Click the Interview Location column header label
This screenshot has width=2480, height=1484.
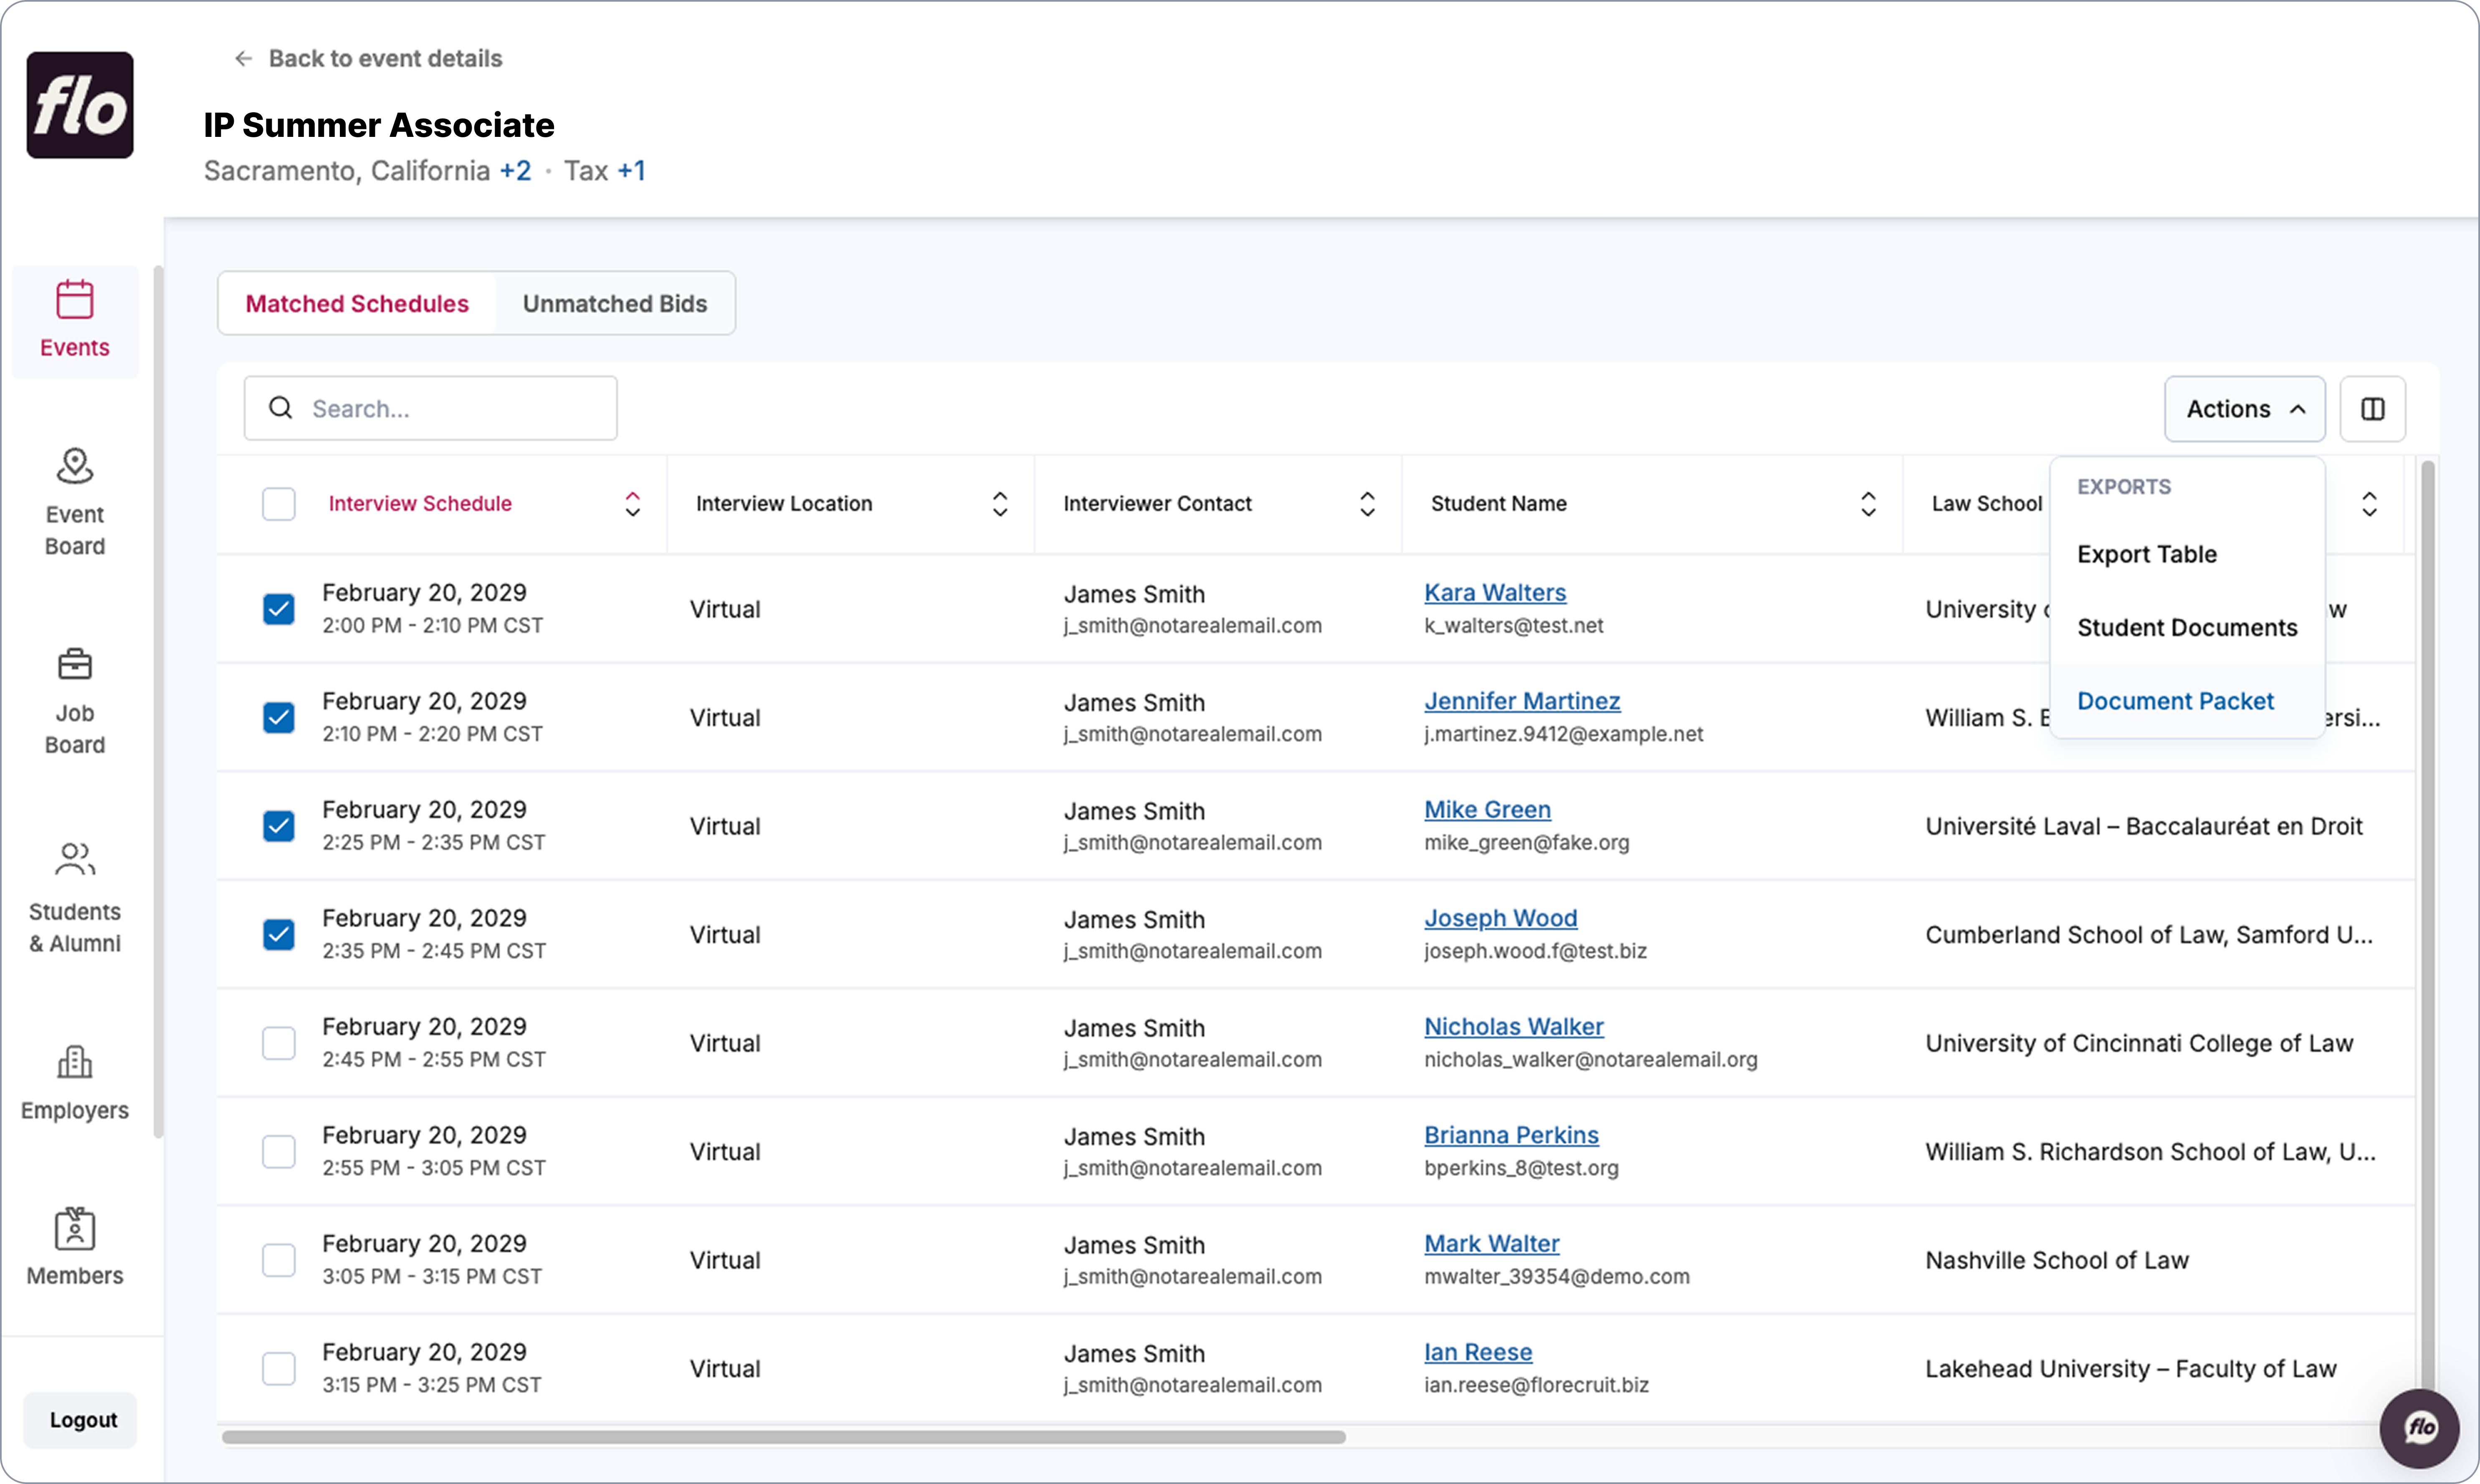784,504
